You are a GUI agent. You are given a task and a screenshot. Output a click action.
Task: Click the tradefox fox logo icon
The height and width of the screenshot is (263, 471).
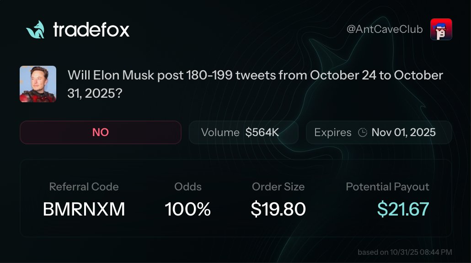35,30
